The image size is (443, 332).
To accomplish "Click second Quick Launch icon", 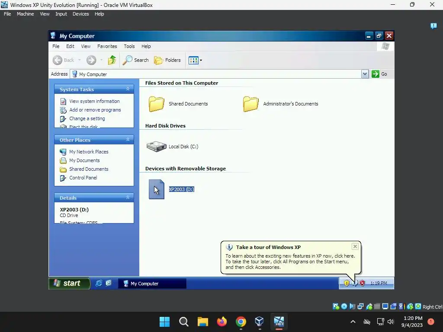I will tap(109, 283).
